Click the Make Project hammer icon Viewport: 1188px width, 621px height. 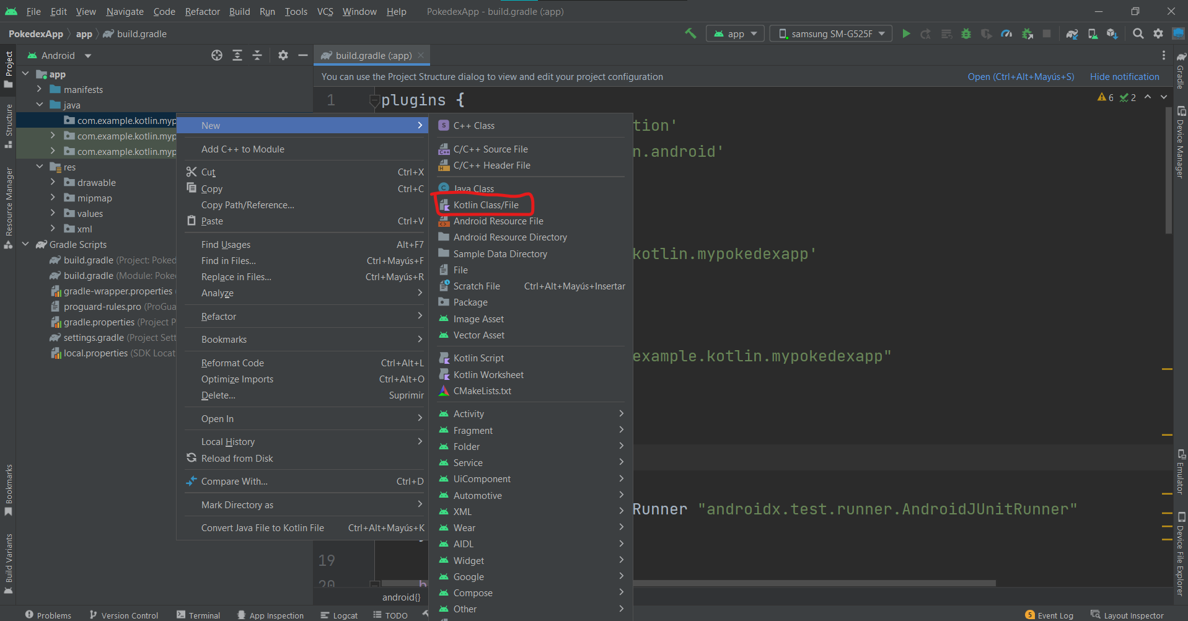tap(690, 33)
